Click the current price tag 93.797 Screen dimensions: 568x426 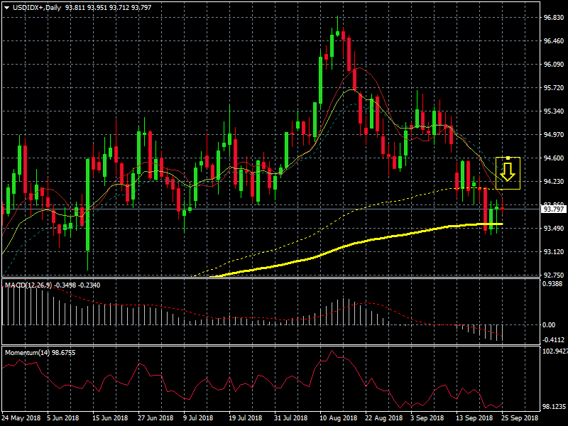coord(552,209)
